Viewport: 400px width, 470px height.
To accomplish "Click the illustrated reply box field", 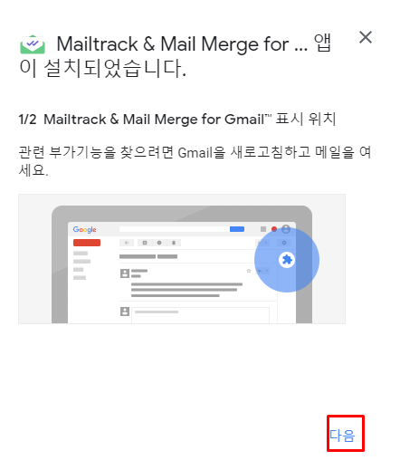I will (200, 315).
